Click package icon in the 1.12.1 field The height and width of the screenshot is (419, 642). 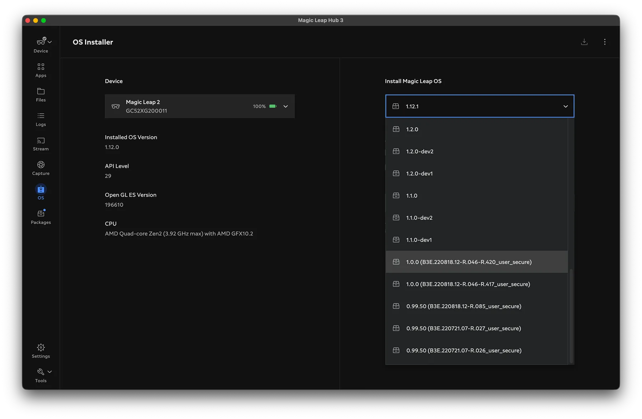pyautogui.click(x=396, y=106)
